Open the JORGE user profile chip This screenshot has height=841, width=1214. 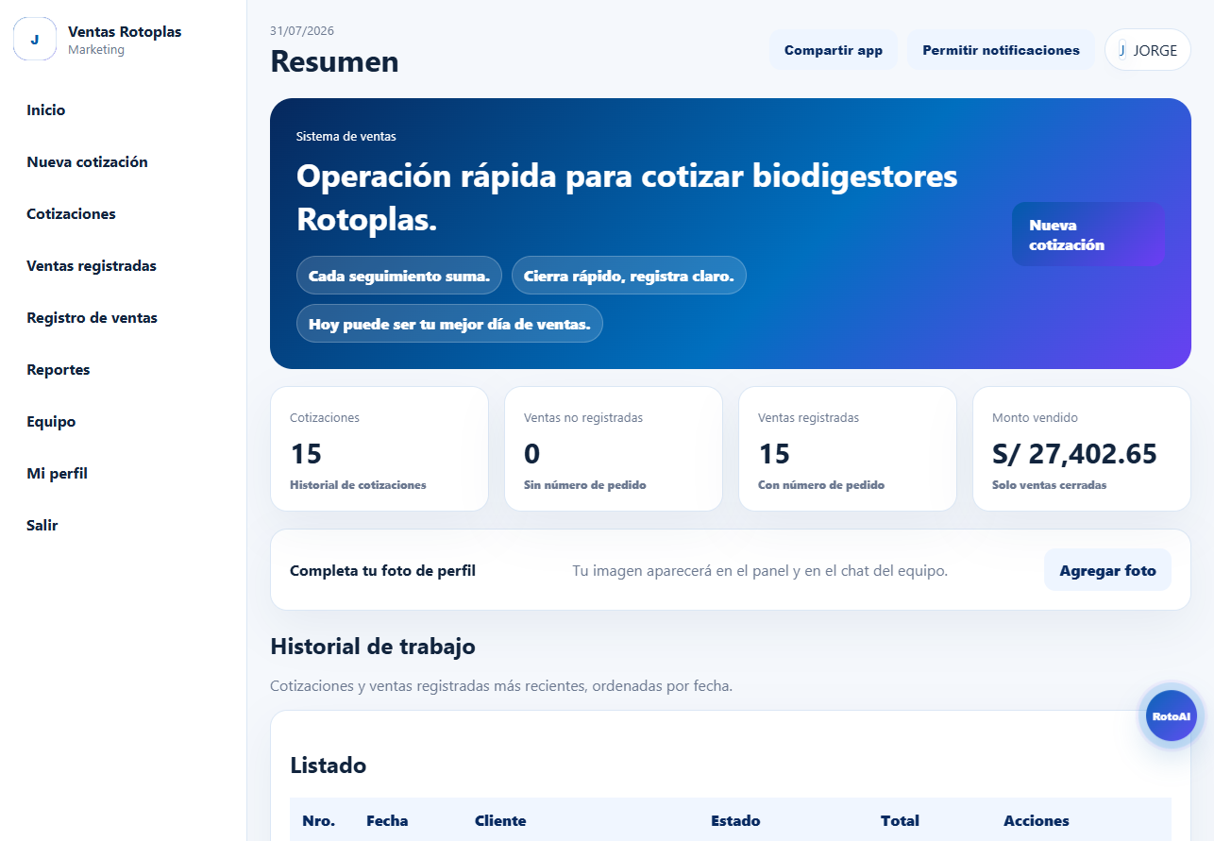pyautogui.click(x=1148, y=50)
